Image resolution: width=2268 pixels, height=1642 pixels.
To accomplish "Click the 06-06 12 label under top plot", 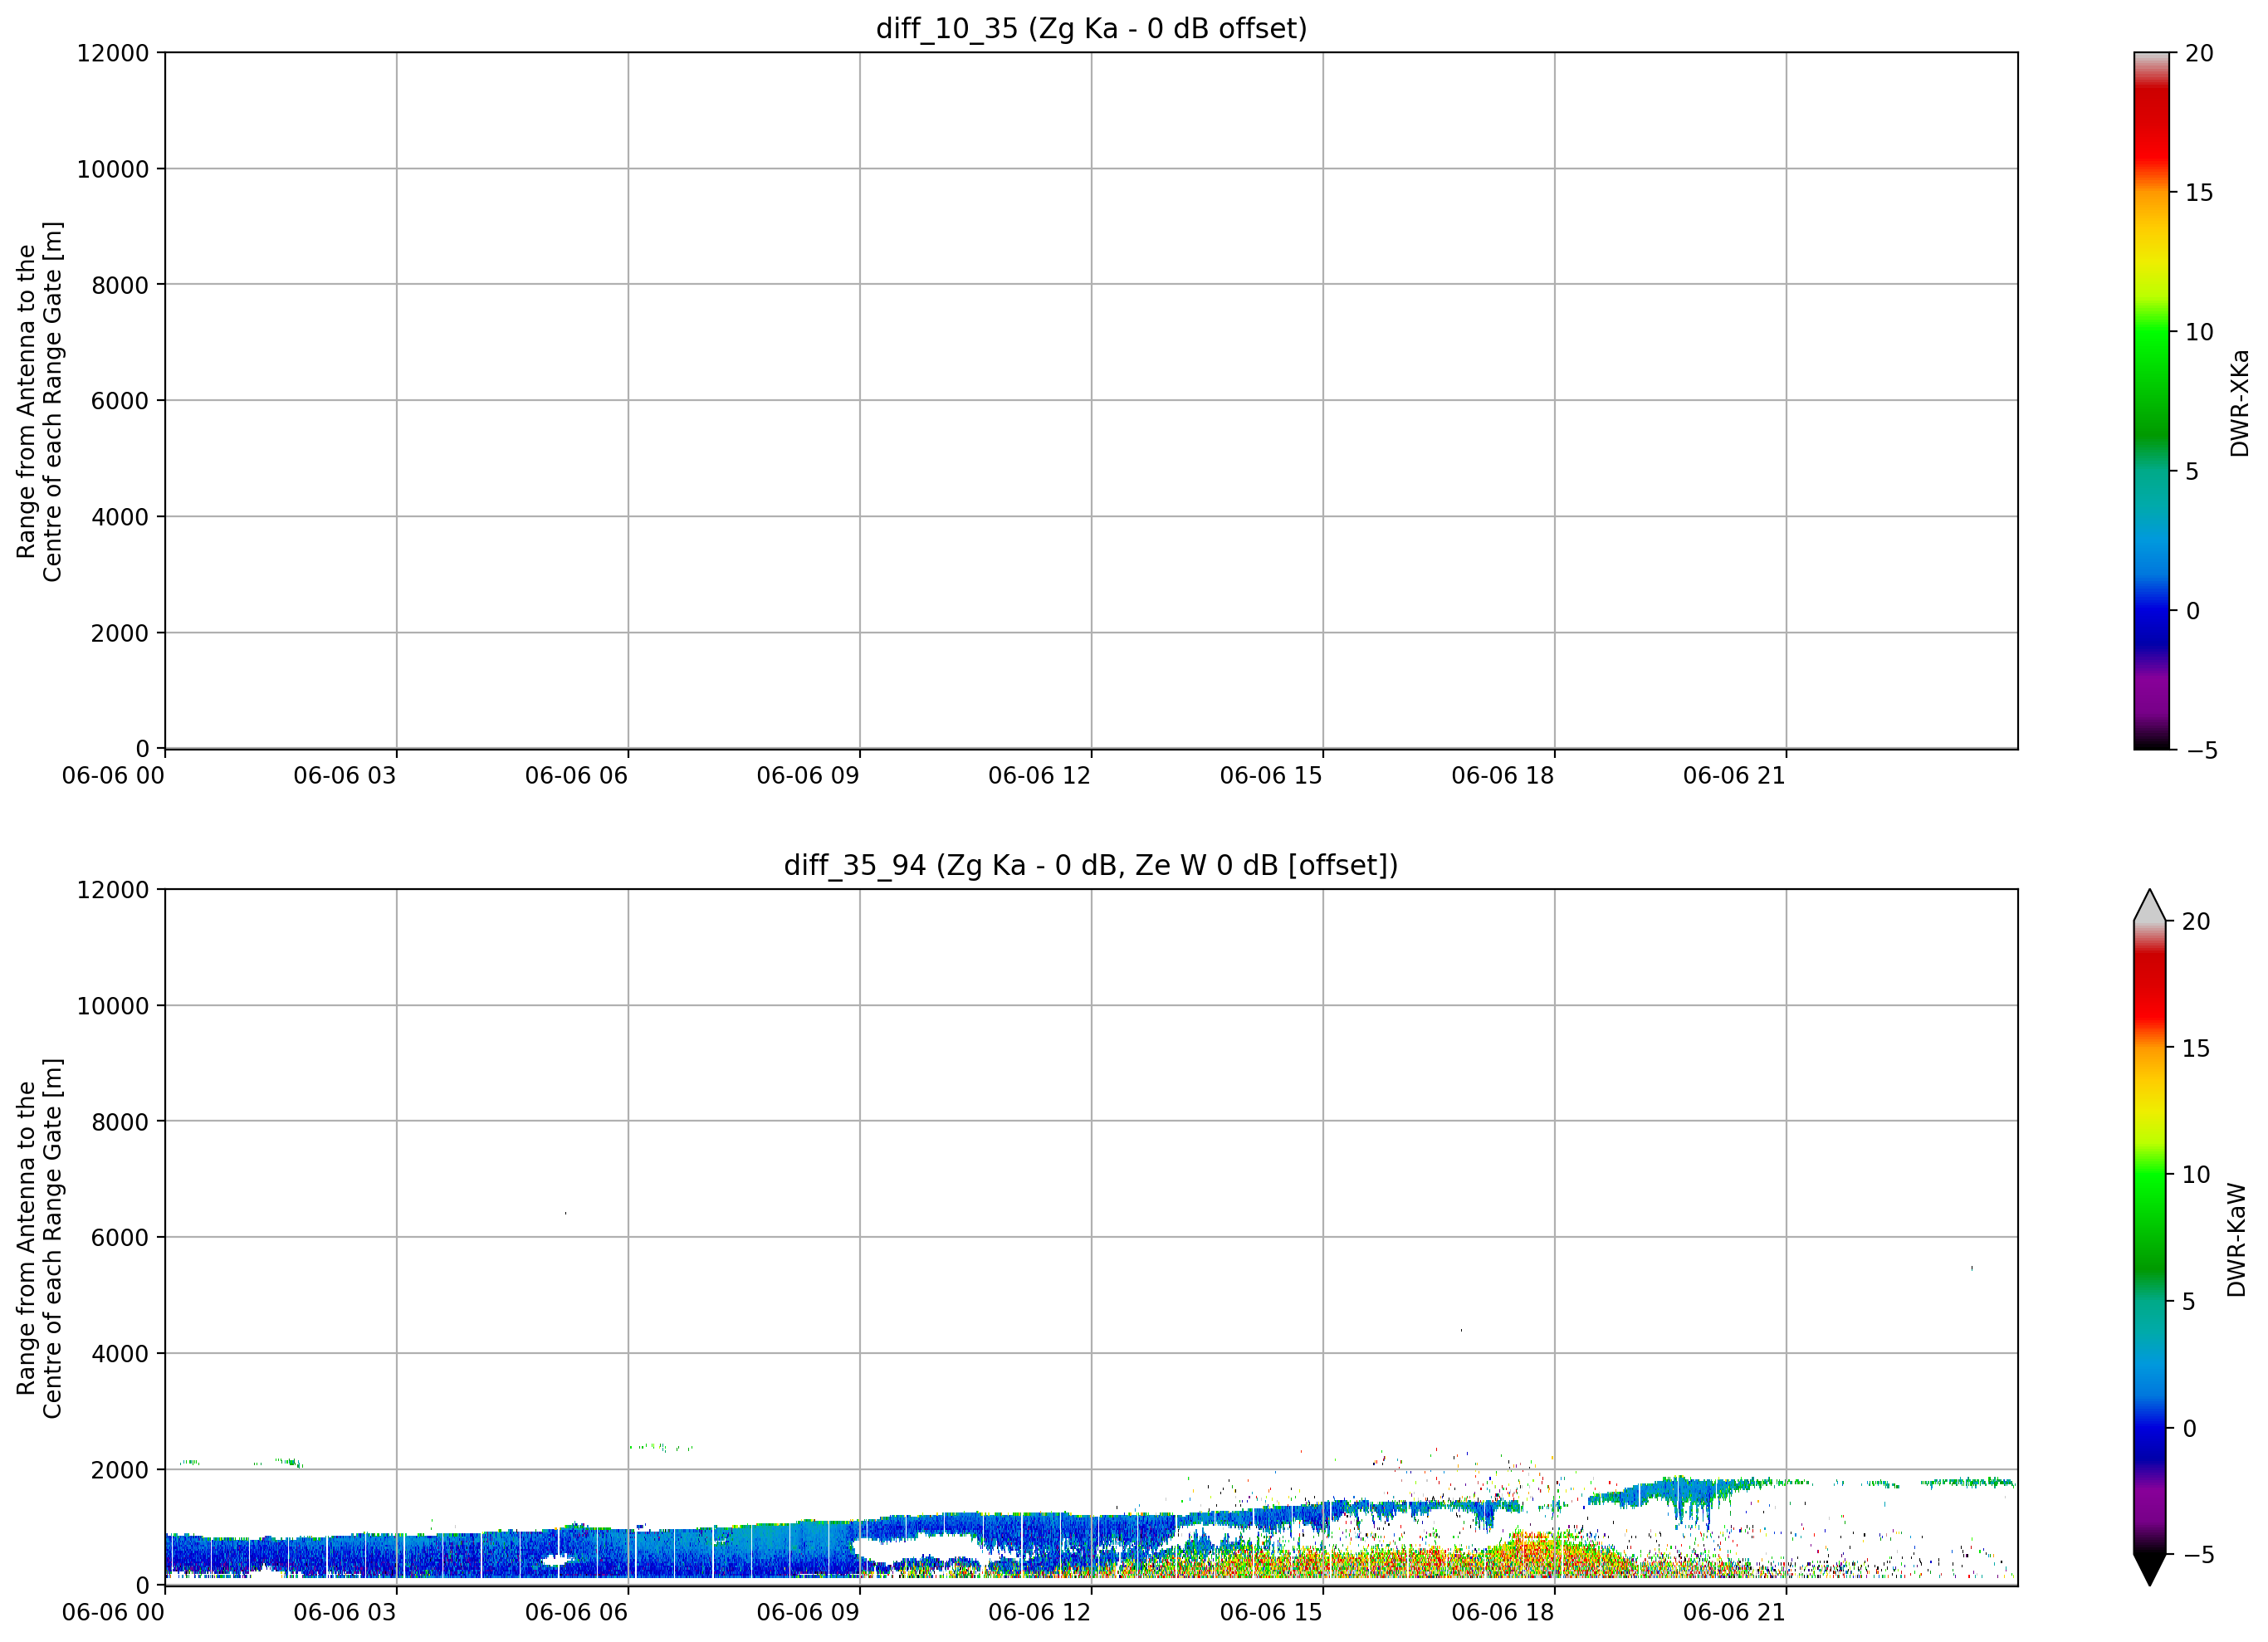I will pos(1040,776).
